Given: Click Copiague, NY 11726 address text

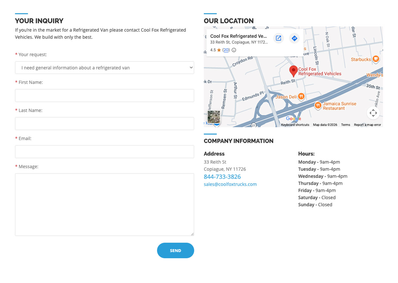Looking at the screenshot, I should [225, 169].
